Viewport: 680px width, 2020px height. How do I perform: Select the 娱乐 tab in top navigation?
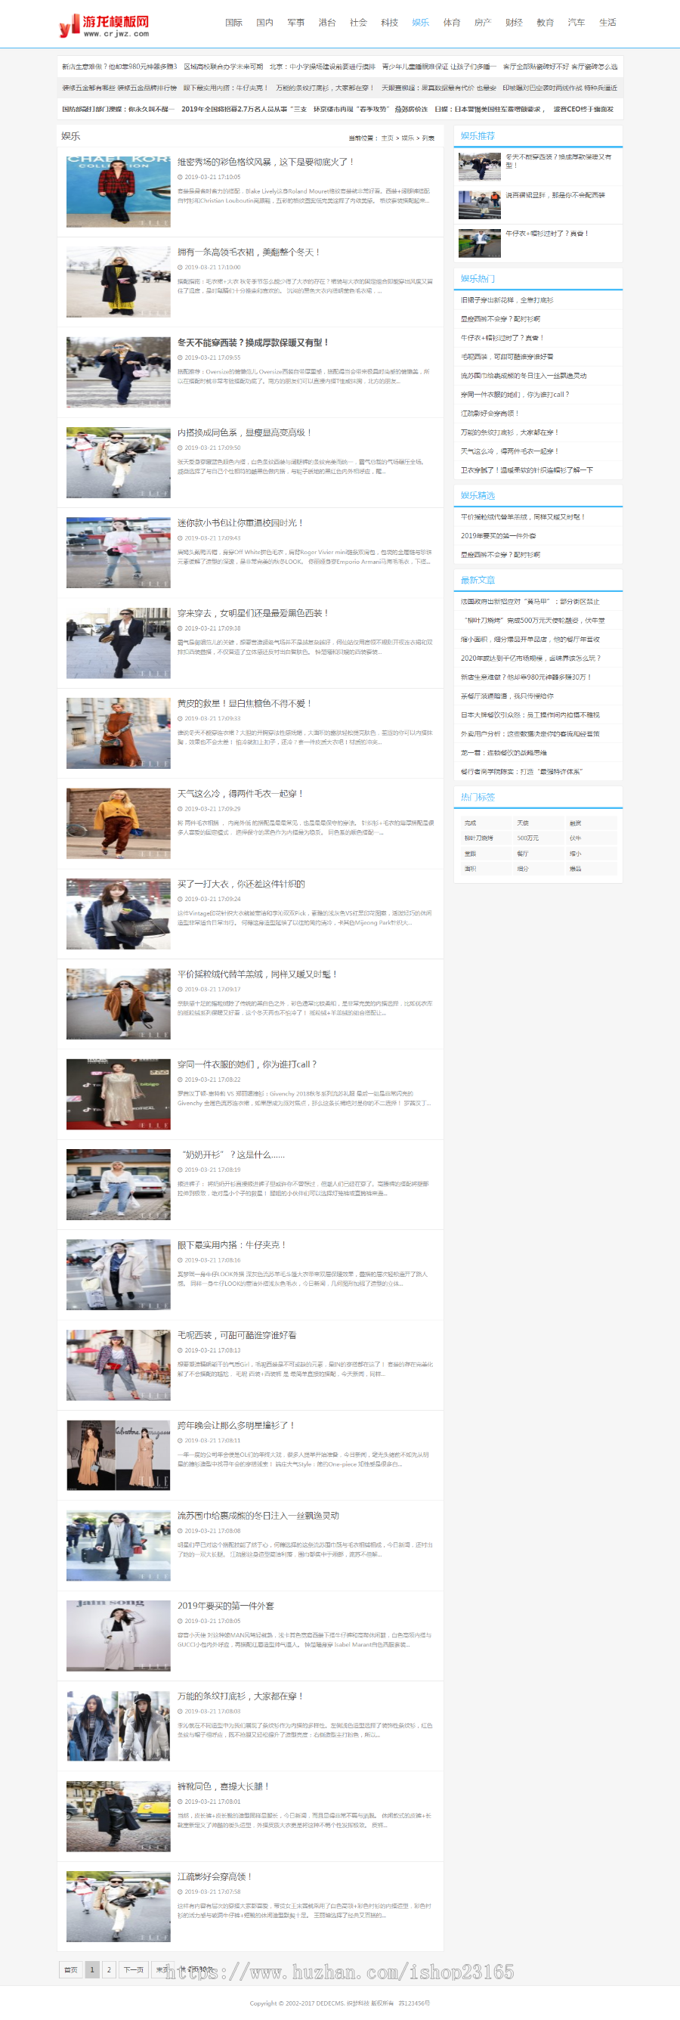421,23
